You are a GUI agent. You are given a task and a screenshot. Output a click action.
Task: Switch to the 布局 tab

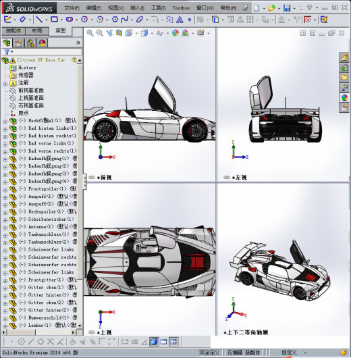[37, 31]
